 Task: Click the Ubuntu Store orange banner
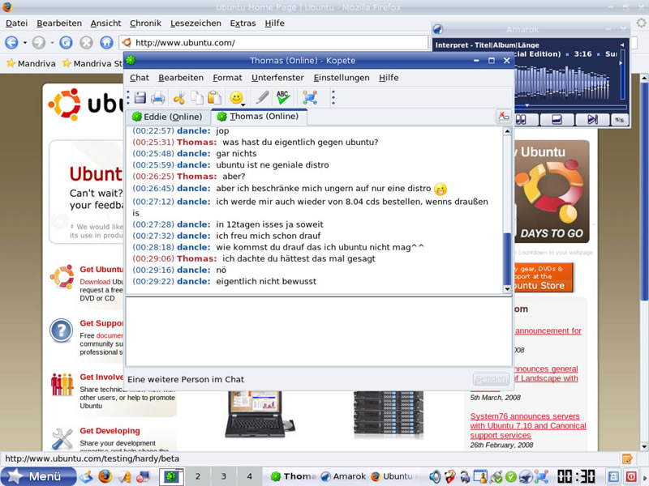point(544,278)
